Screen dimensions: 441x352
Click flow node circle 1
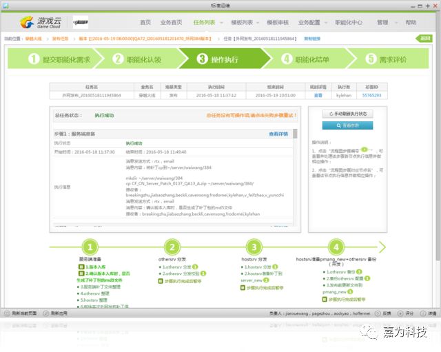(90, 247)
